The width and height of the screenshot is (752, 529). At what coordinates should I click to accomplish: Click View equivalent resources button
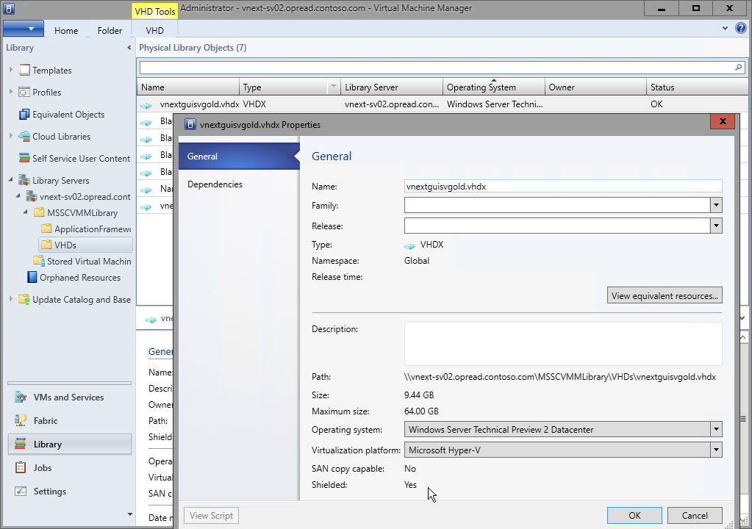[x=664, y=295]
